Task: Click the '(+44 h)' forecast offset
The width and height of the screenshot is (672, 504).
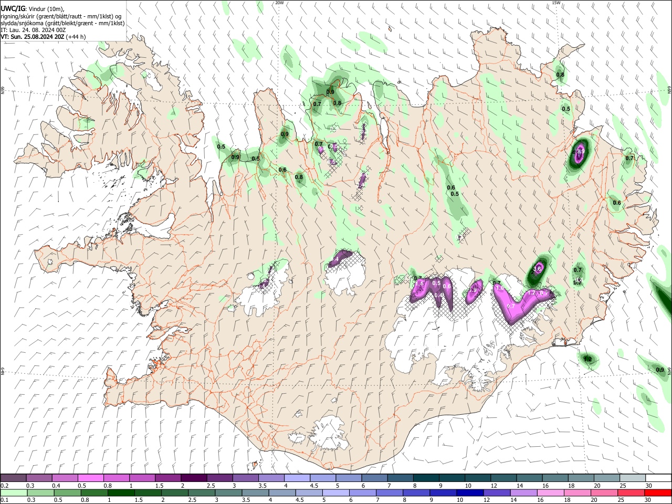Action: point(76,37)
